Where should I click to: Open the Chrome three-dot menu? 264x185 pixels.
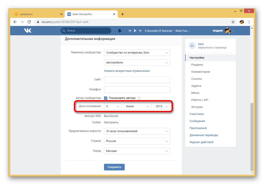point(249,22)
